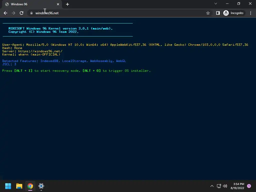Click the "Detected Features" line

64,61
